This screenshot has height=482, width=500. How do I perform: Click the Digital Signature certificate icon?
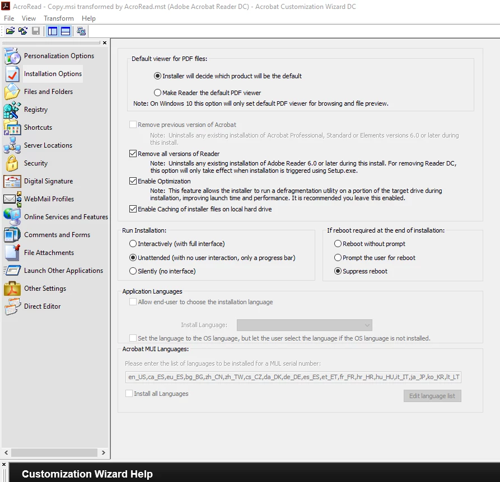12,181
